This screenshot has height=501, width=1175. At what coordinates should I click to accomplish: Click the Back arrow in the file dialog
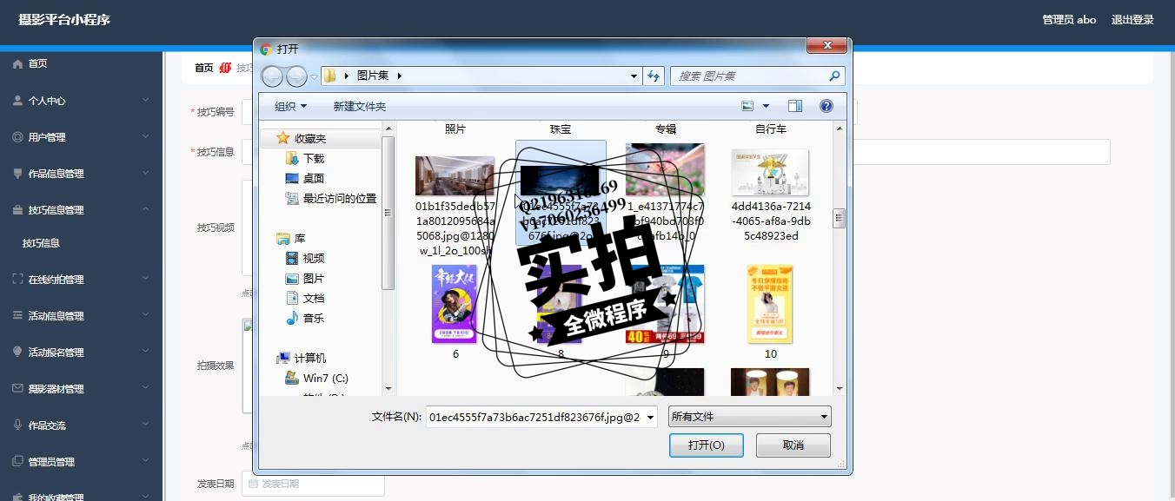[272, 76]
